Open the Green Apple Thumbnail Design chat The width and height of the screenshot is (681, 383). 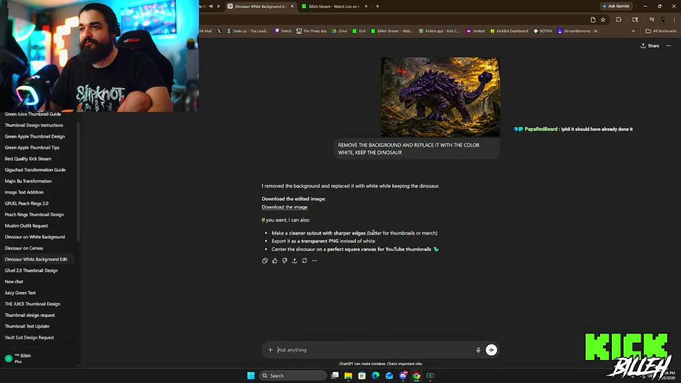[35, 137]
